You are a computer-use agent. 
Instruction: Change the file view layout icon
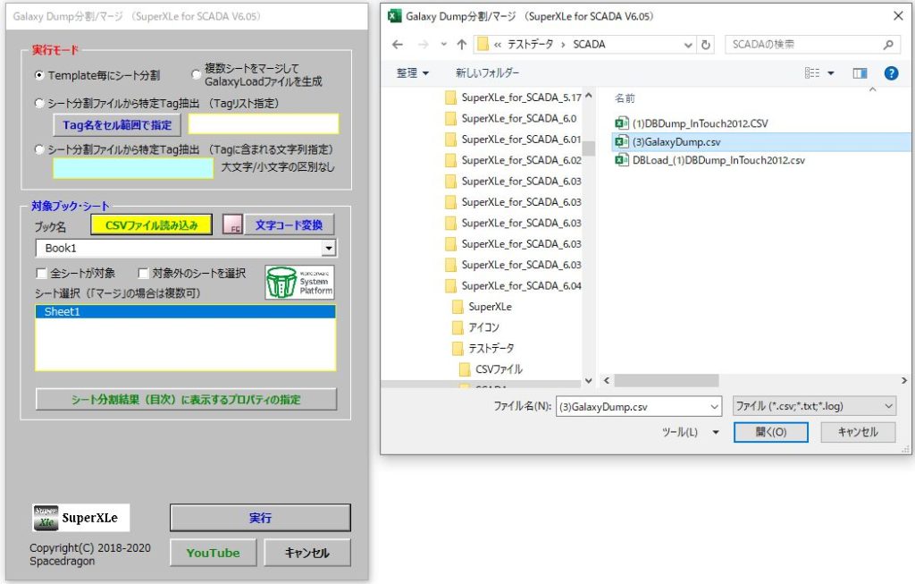point(811,73)
